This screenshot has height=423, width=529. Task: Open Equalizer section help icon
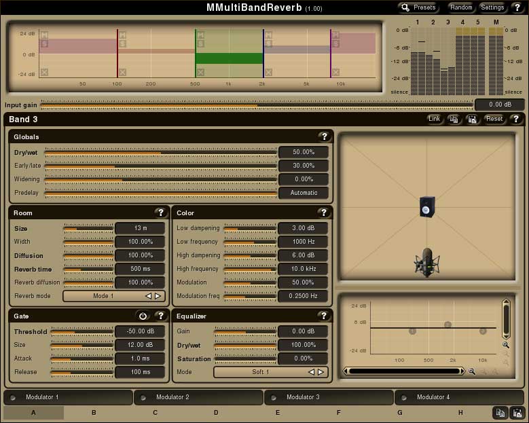click(x=323, y=316)
